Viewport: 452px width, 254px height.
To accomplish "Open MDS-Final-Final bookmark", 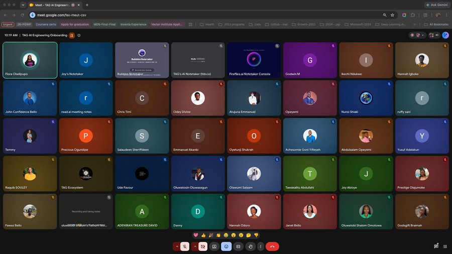I will [104, 25].
